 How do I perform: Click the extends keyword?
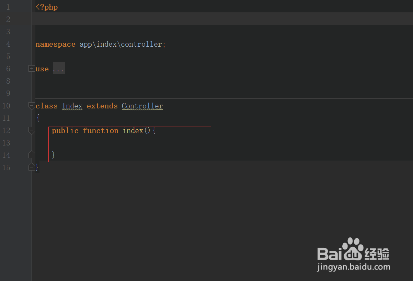(102, 106)
